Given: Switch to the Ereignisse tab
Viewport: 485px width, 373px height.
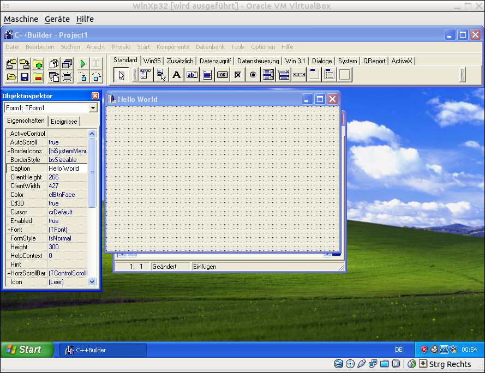Looking at the screenshot, I should [64, 122].
